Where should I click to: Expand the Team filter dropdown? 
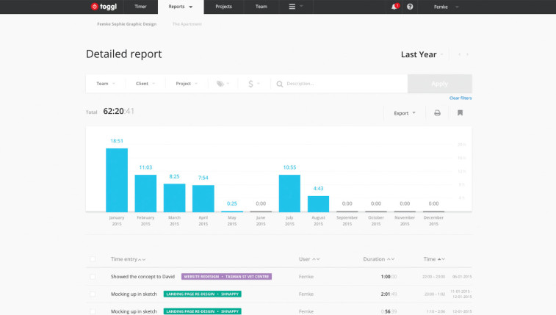(x=106, y=84)
